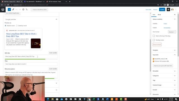Screen dimensions: 179x101
Task: Open Word from the taskbar
Action: click(x=107, y=99)
